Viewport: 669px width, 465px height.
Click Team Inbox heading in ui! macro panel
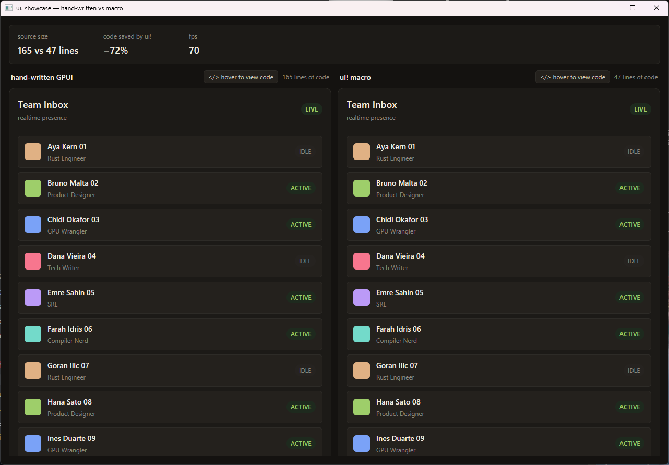point(372,105)
